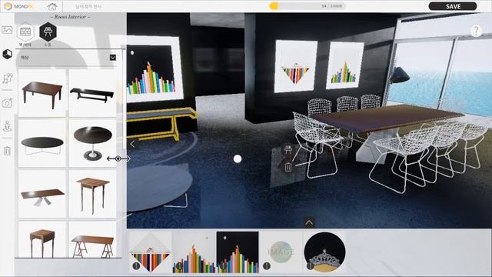Screen dimensions: 492x277
Task: Click the white dot marker in viewport
Action: pos(238,159)
